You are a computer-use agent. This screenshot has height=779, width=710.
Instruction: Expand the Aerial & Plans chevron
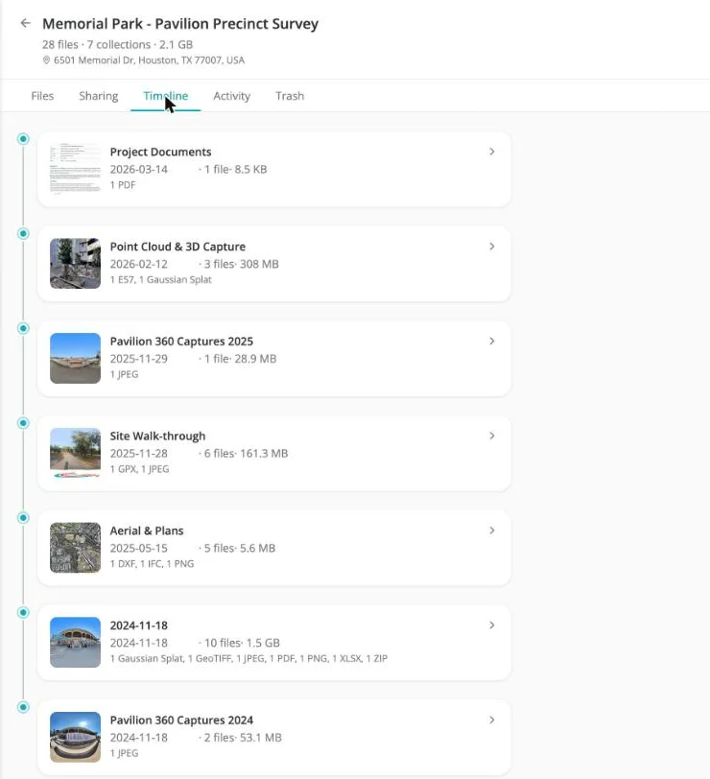492,531
